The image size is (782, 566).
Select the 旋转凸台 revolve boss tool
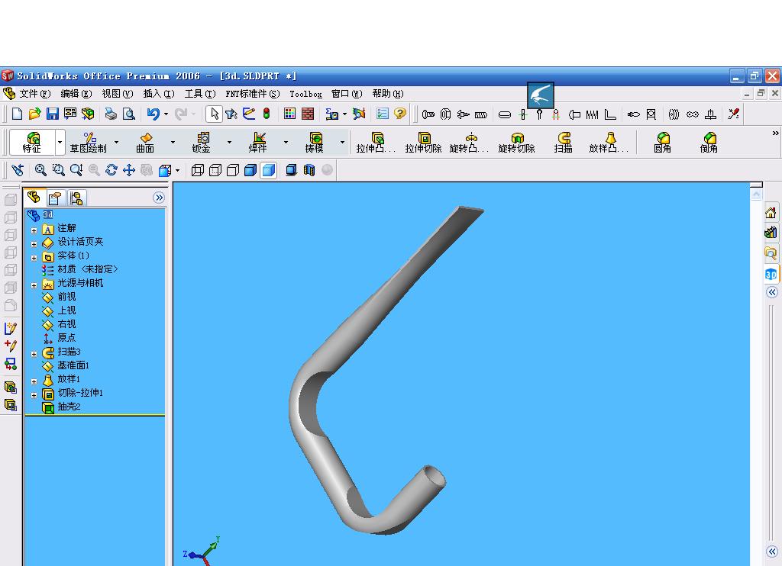pos(470,142)
